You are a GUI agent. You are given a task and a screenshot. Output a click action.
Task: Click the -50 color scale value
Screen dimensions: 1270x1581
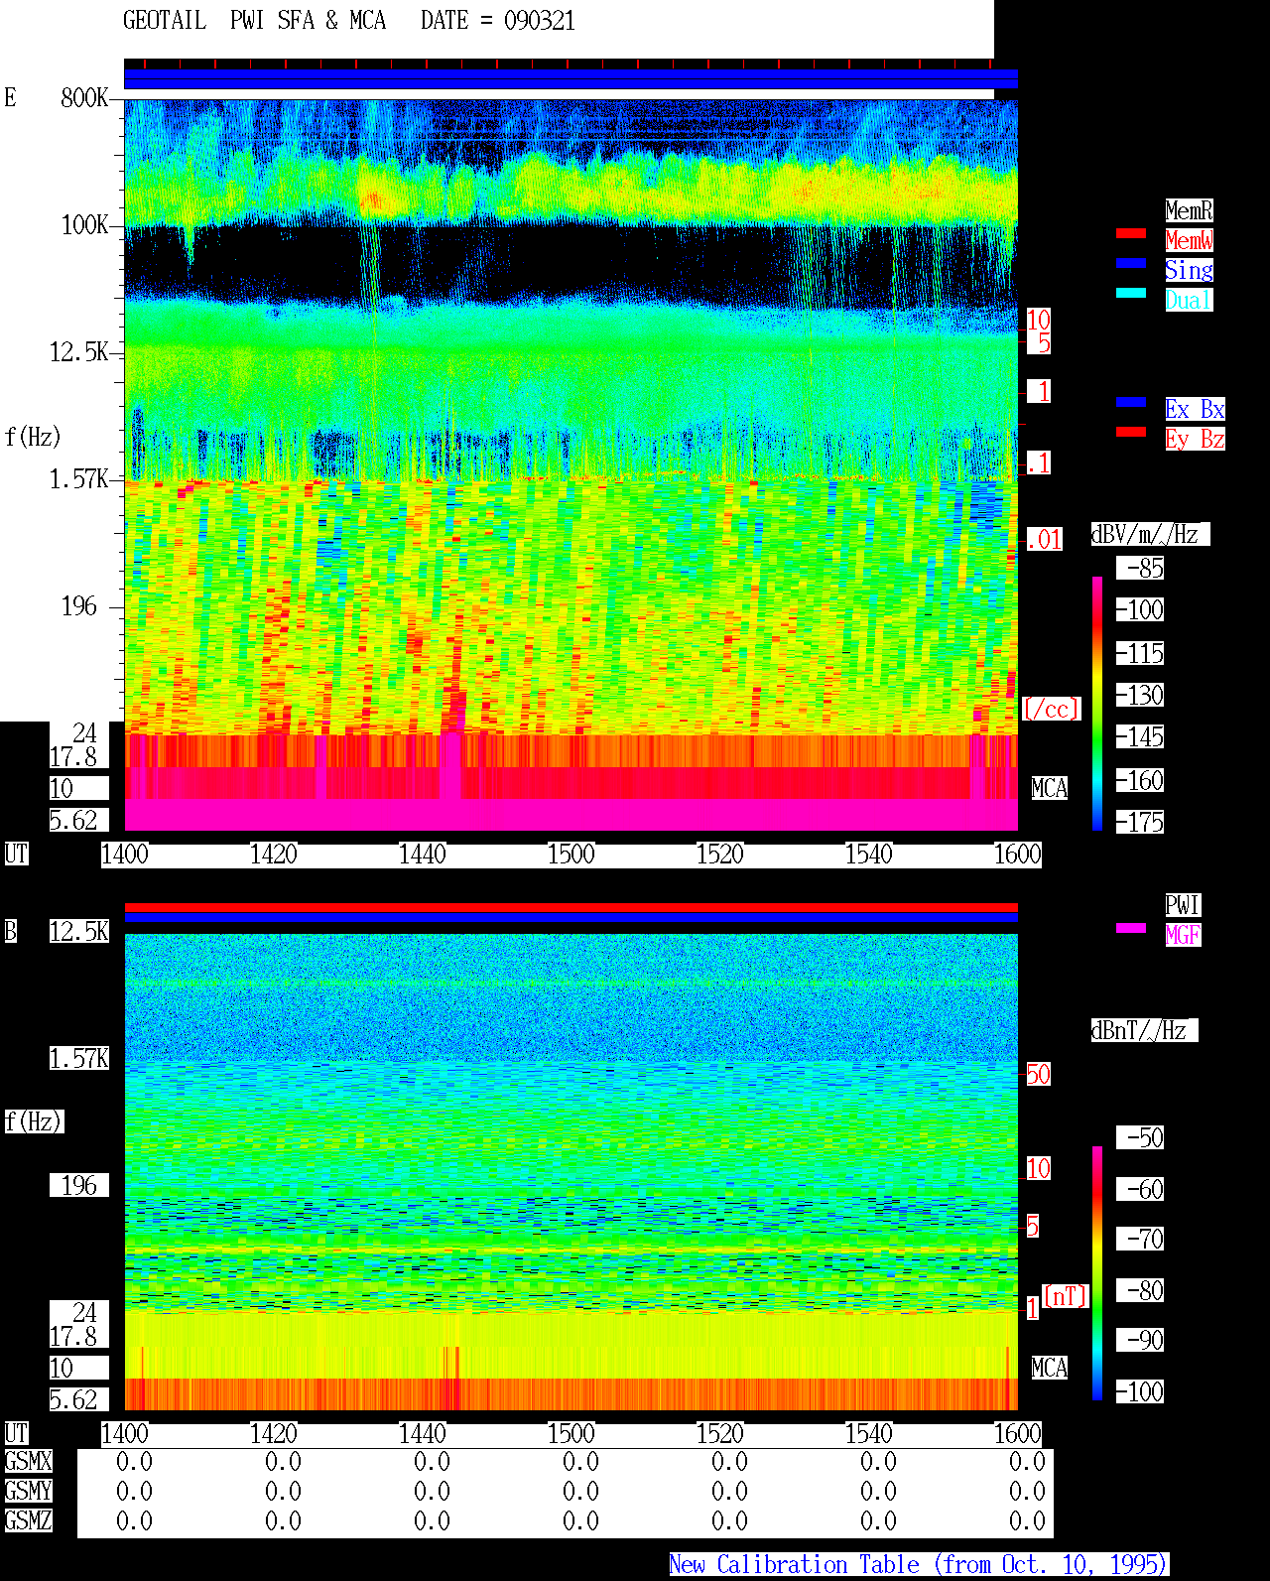[1141, 1137]
